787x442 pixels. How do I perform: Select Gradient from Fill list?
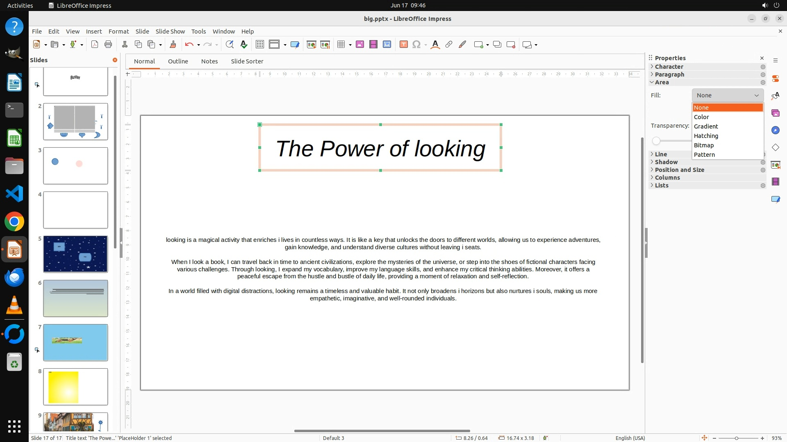click(706, 126)
